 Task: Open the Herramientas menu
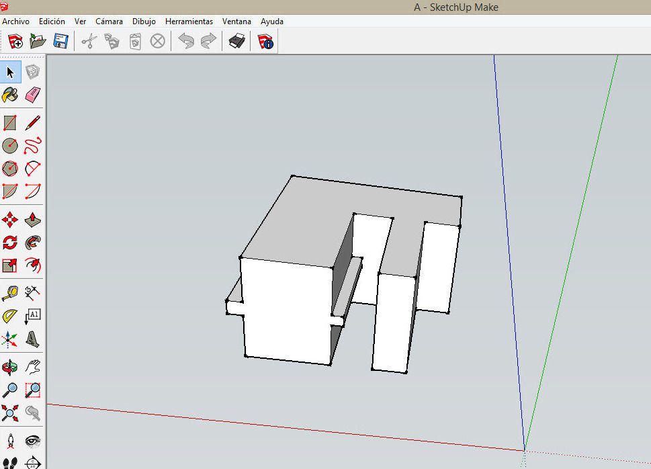point(189,22)
